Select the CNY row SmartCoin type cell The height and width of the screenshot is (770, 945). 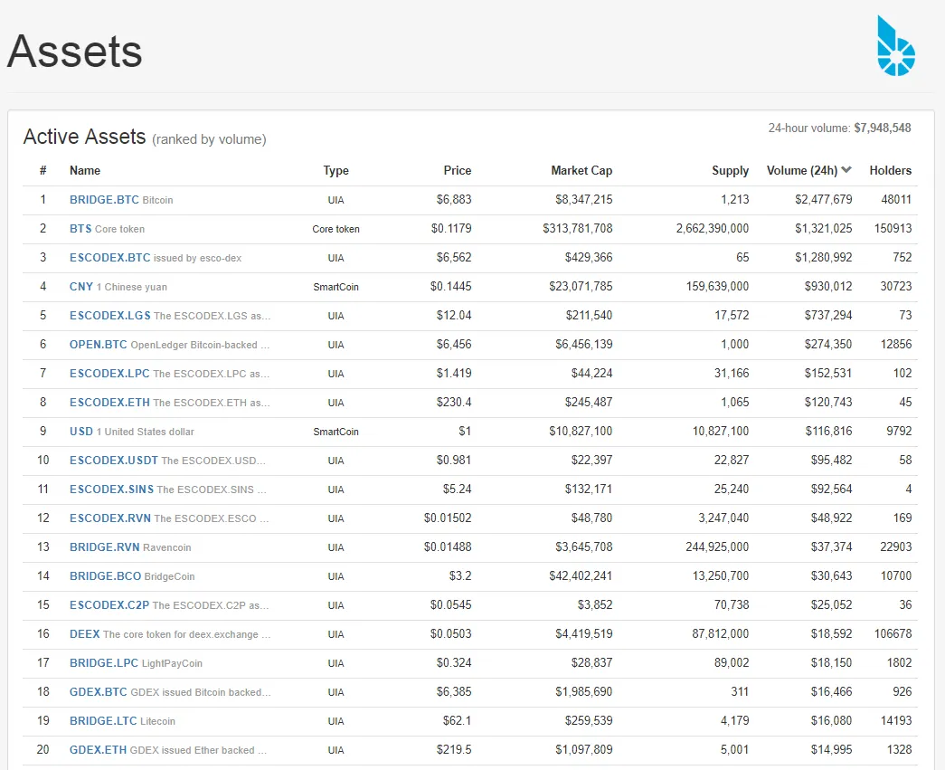[335, 287]
